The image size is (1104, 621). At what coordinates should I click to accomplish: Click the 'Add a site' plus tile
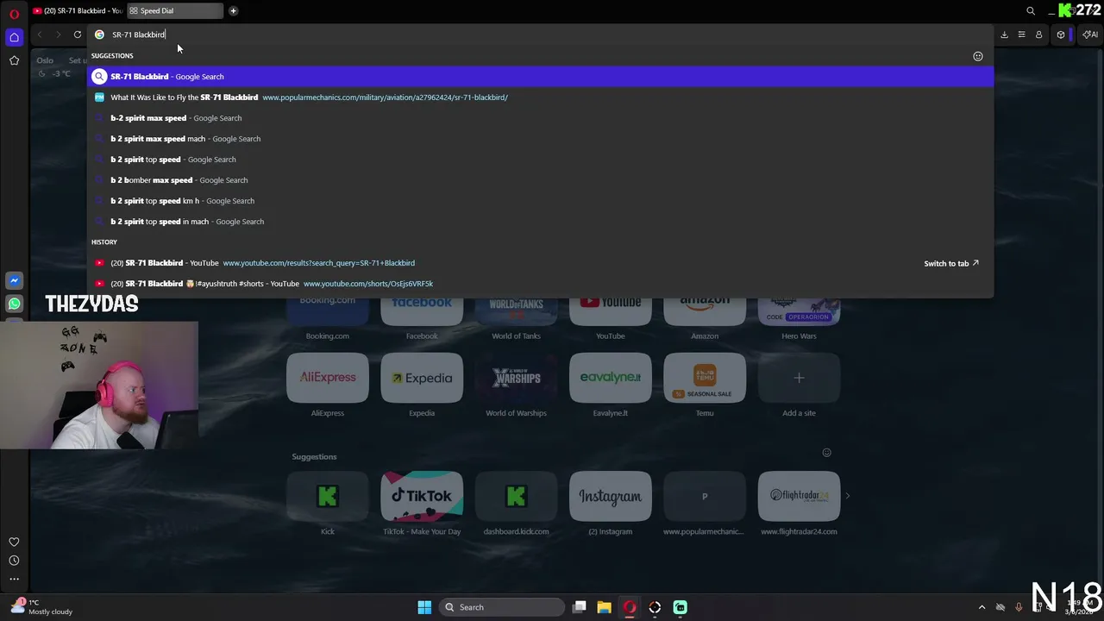click(x=799, y=378)
